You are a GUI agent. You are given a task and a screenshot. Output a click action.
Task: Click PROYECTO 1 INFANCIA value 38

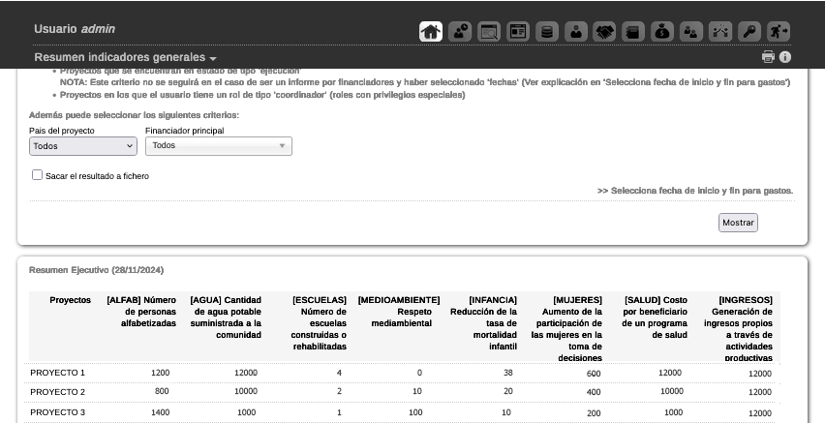(x=507, y=373)
